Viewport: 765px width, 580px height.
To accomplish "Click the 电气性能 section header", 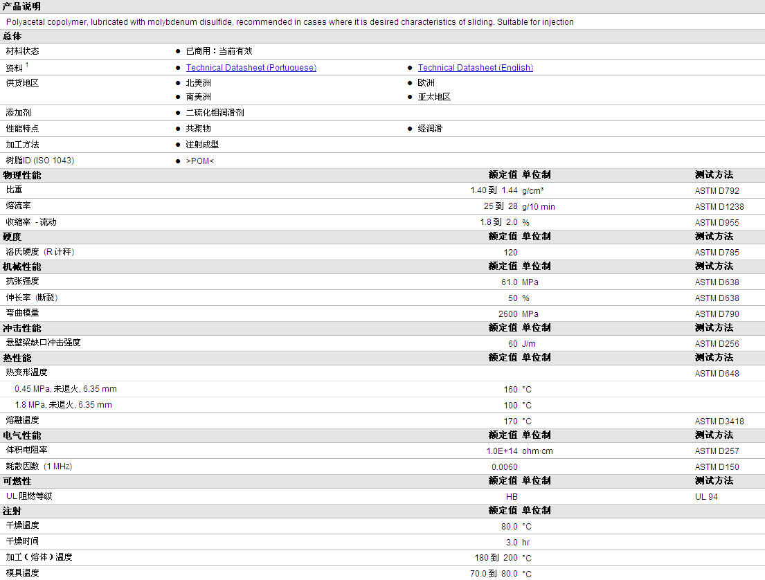I will 21,435.
